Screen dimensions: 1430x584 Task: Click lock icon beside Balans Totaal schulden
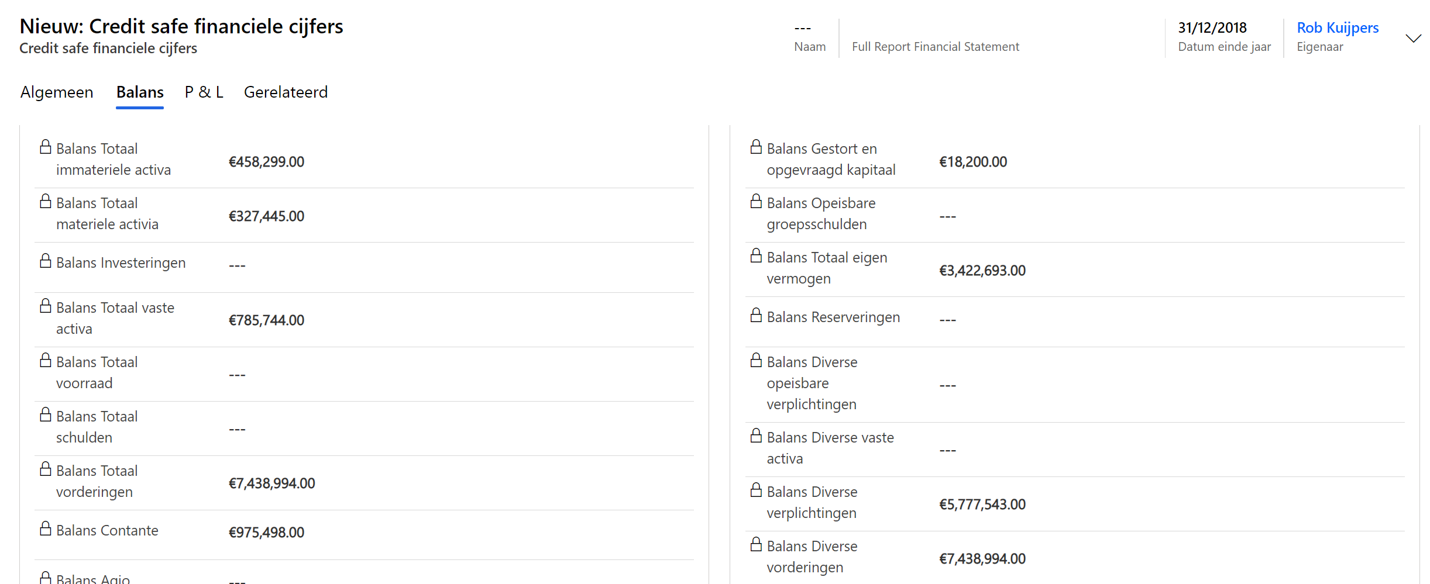pos(46,414)
